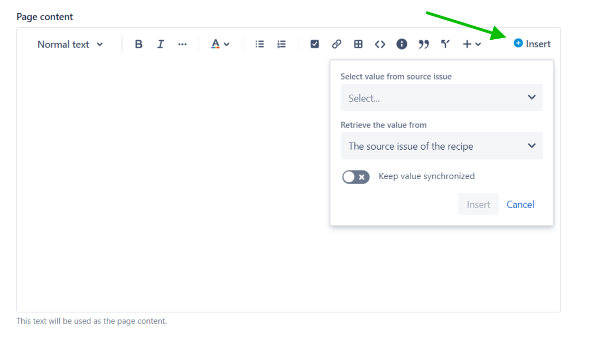
Task: Click the blue plus Insert toolbar button
Action: coord(532,44)
